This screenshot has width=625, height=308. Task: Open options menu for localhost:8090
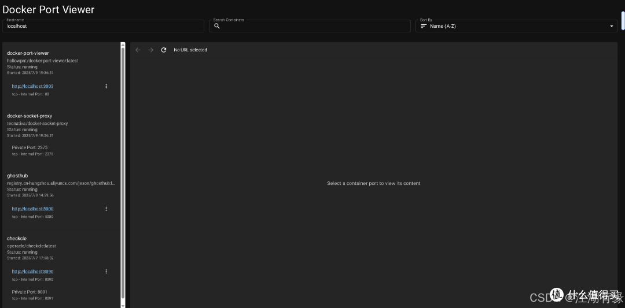106,272
